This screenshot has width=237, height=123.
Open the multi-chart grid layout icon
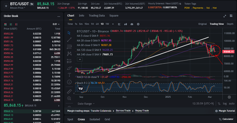(231, 16)
